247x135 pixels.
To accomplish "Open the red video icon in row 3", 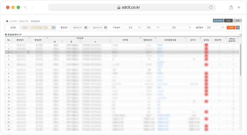I will pos(206,52).
